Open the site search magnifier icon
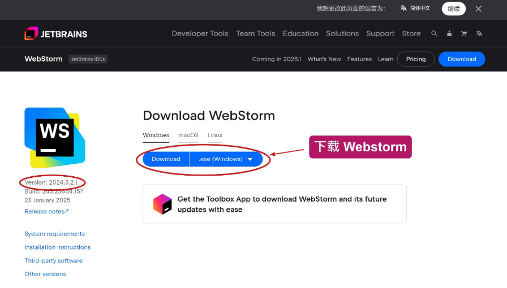 click(434, 33)
